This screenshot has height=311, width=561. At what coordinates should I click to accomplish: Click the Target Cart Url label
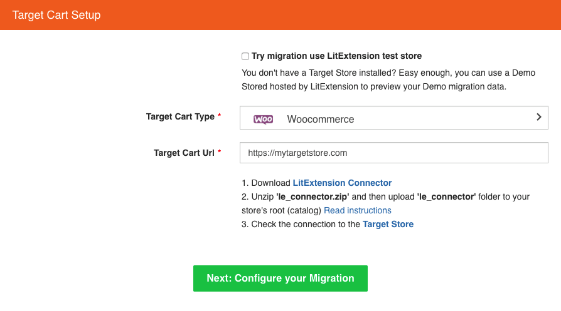click(184, 153)
